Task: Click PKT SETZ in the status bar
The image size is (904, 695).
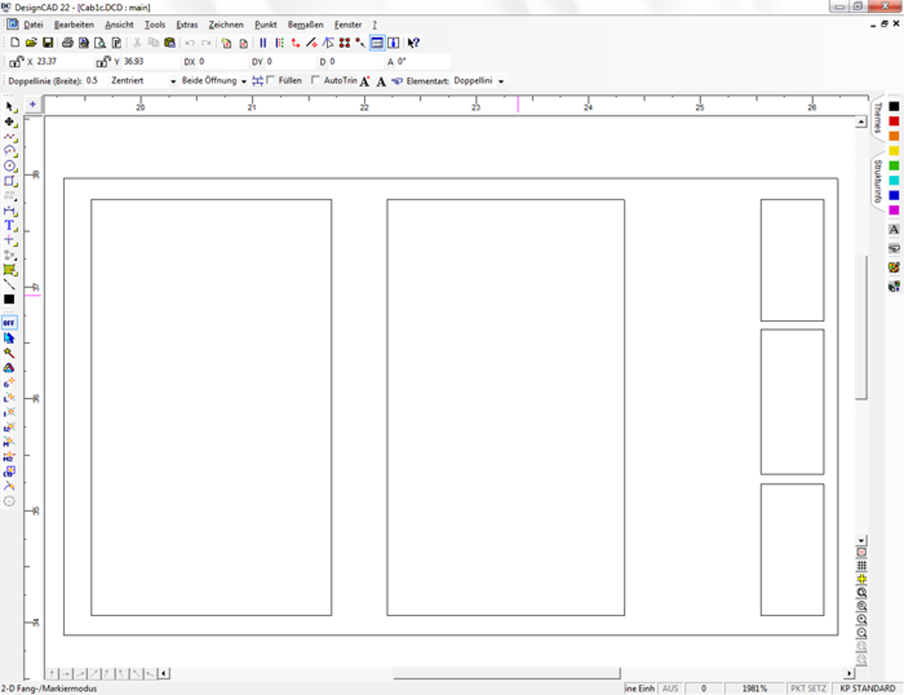Action: tap(809, 687)
